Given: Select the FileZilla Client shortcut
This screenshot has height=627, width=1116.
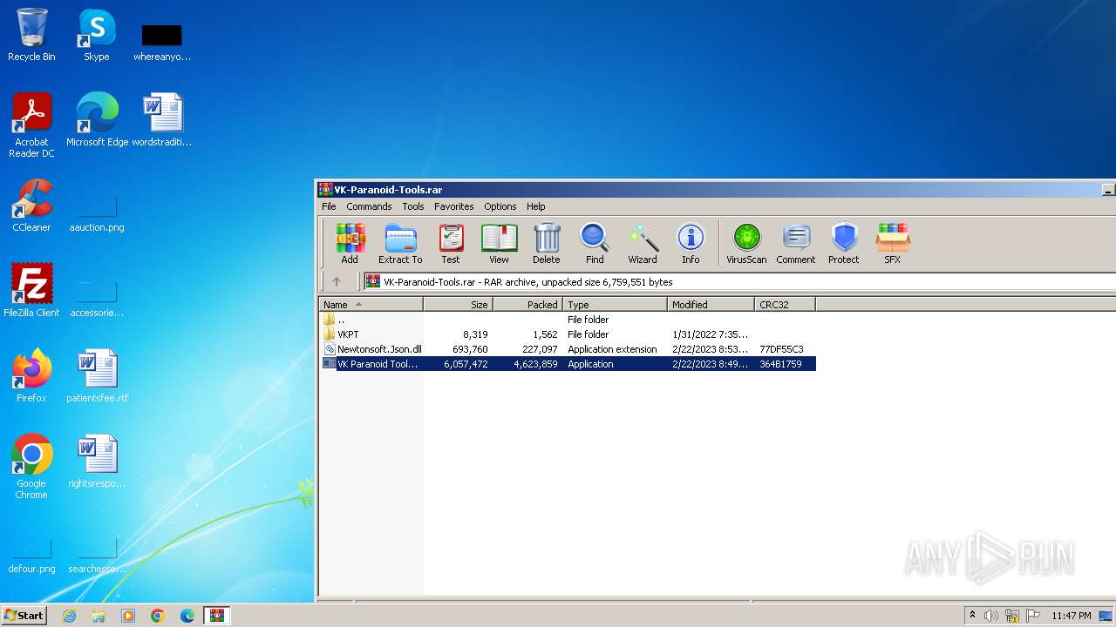Looking at the screenshot, I should 31,291.
